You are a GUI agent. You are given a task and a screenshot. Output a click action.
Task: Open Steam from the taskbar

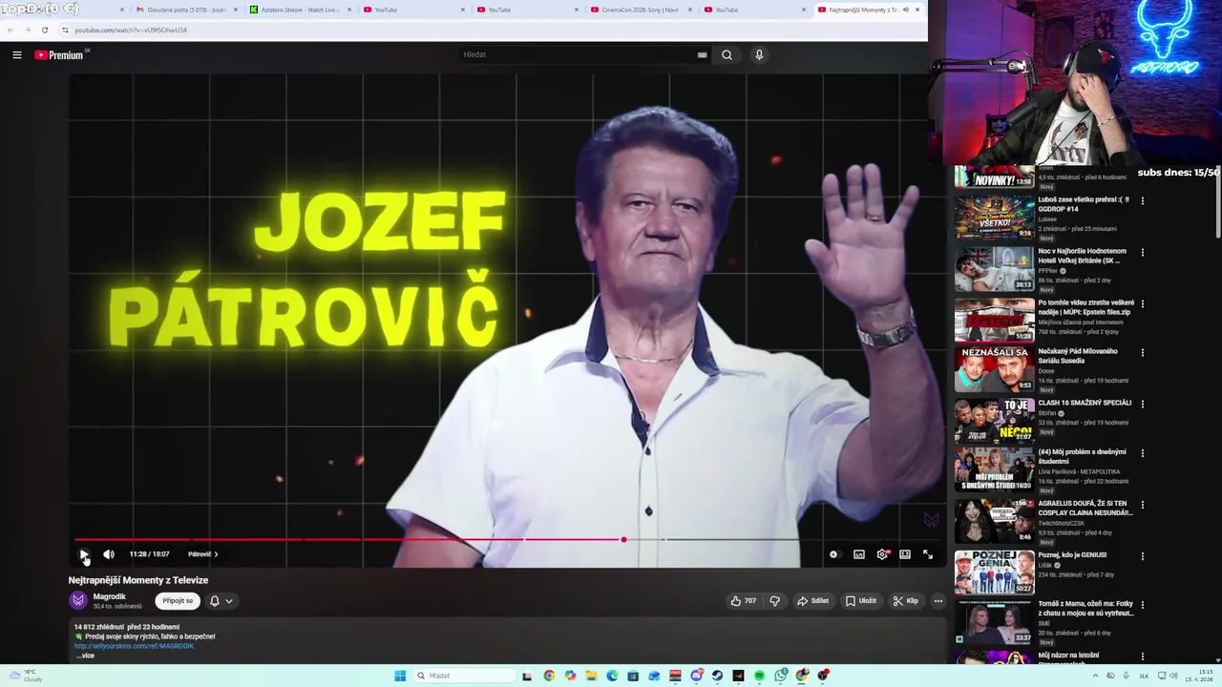[x=717, y=676]
